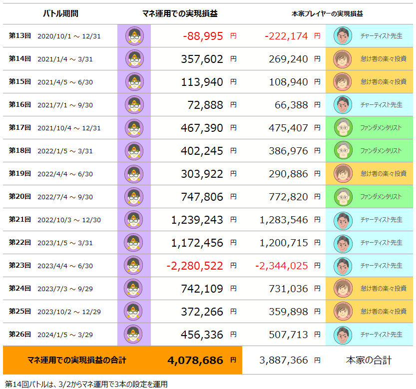The image size is (416, 389).
Task: Click the 本家の合計 label
Action: point(369,360)
